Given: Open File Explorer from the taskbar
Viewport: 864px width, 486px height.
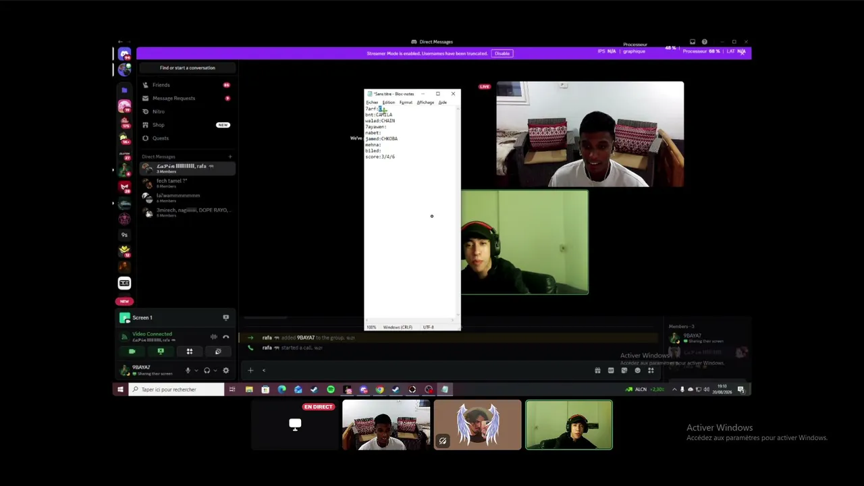Looking at the screenshot, I should pyautogui.click(x=249, y=389).
